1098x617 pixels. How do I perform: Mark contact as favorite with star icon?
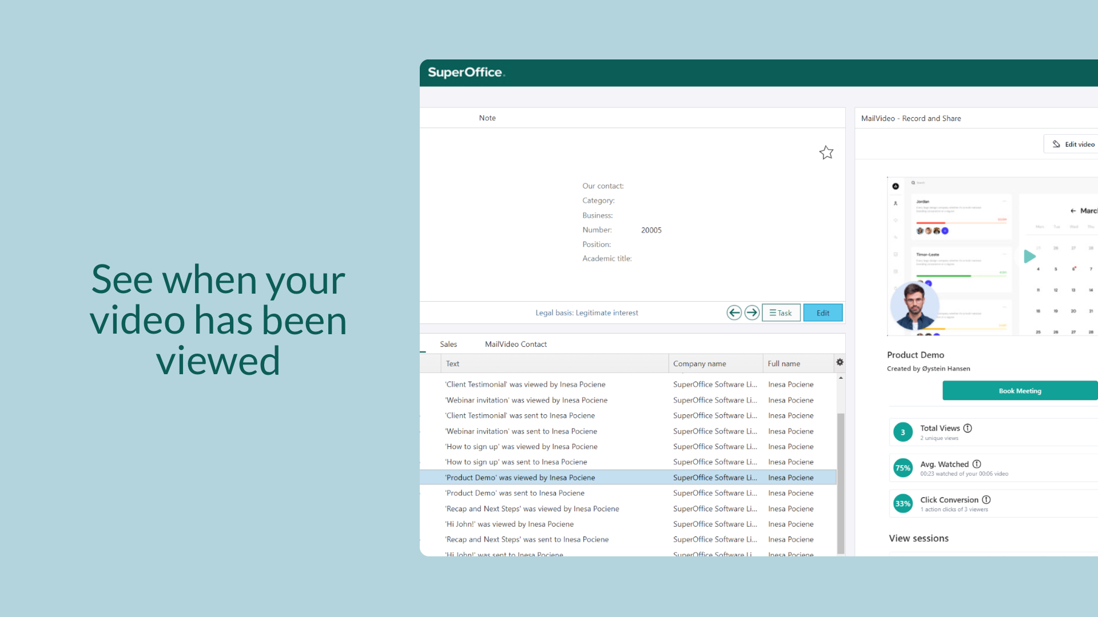tap(826, 153)
